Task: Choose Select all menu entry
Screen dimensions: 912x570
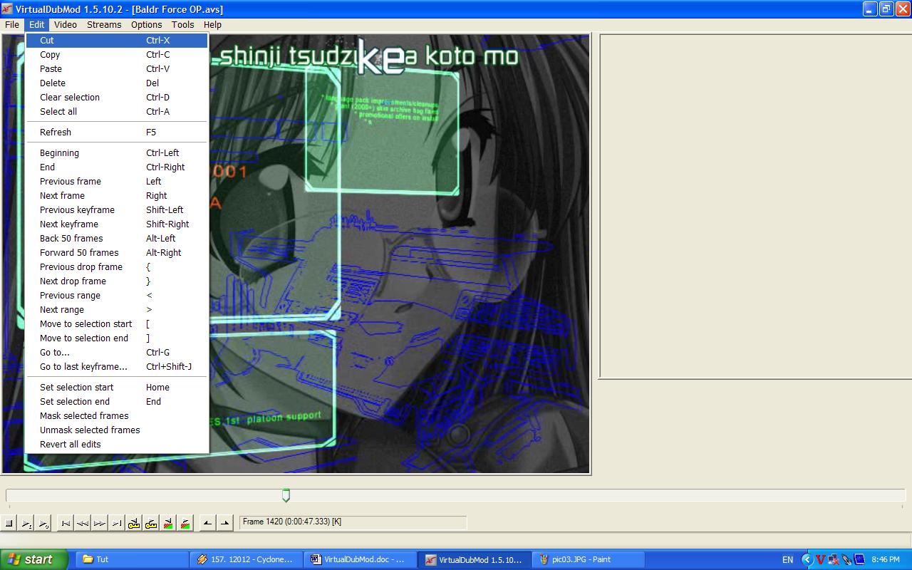Action: (x=117, y=112)
